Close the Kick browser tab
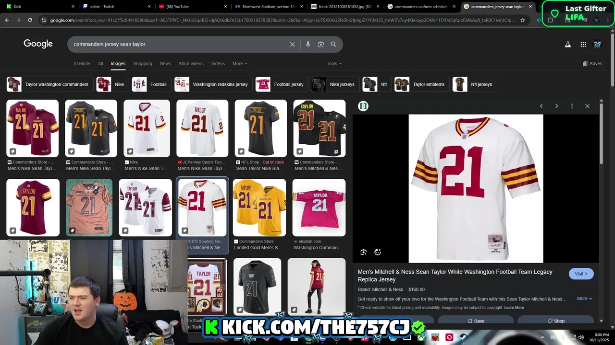The height and width of the screenshot is (345, 615). pyautogui.click(x=73, y=7)
